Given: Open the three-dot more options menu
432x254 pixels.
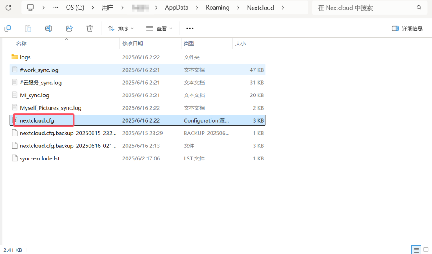Looking at the screenshot, I should [x=190, y=28].
